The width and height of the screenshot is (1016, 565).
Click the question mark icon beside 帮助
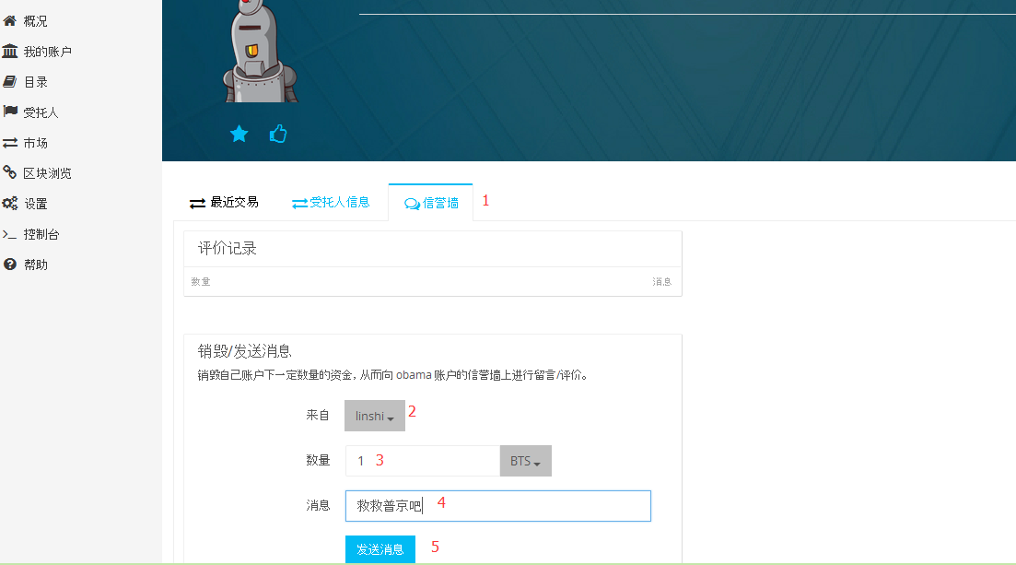(x=10, y=264)
